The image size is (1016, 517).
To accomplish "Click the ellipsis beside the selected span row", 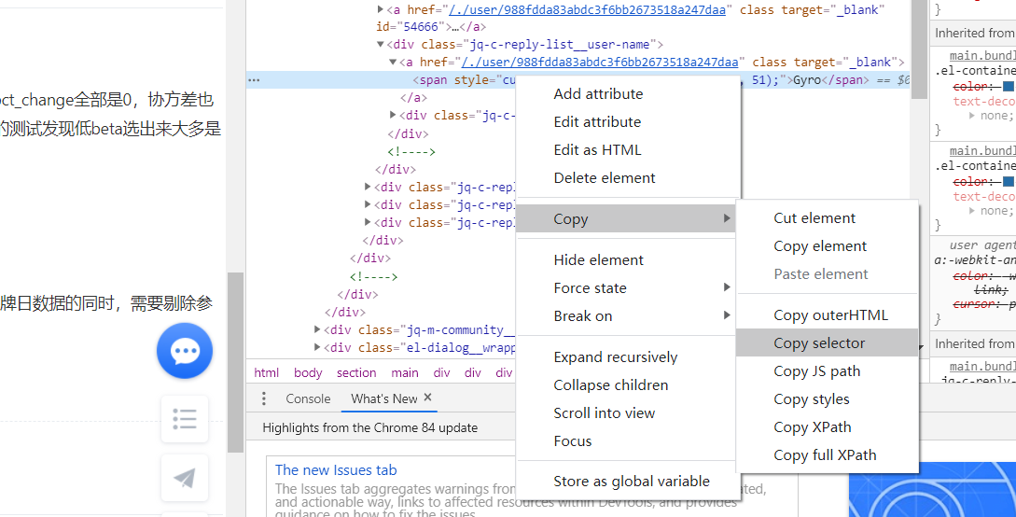I will tap(254, 80).
